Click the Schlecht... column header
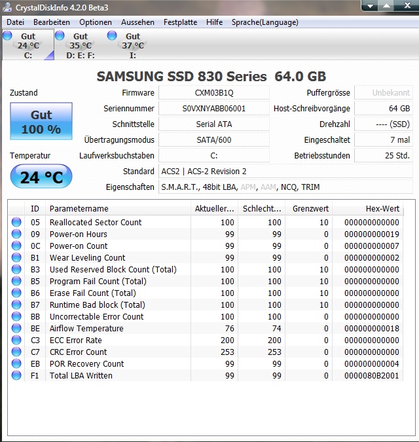Viewport: 419px width, 442px height. [262, 209]
